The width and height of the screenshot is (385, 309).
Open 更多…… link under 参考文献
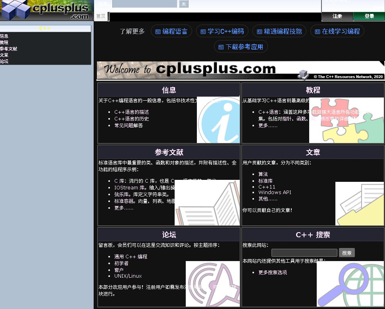coord(124,208)
